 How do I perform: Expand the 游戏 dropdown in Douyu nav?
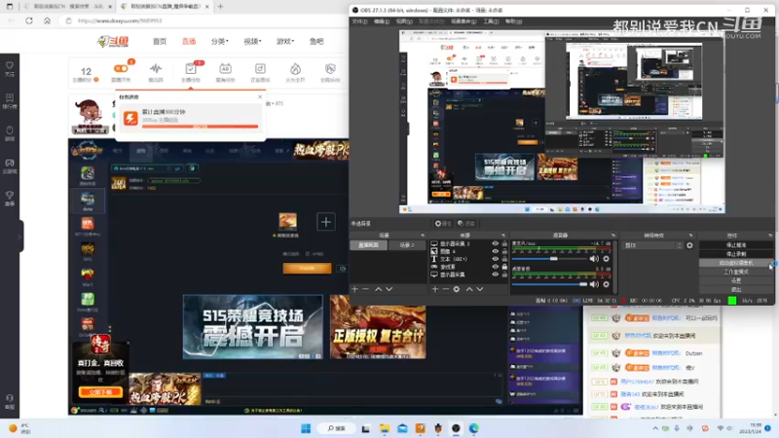[x=285, y=41]
